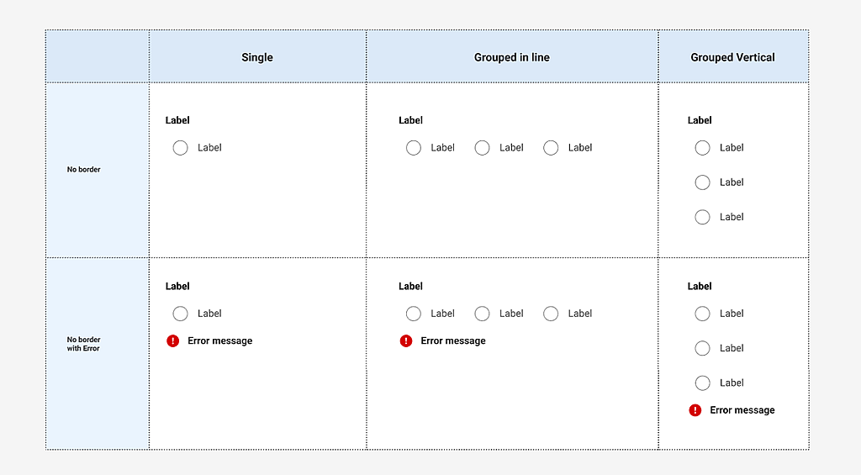Click the Single column header
The image size is (861, 475).
257,57
